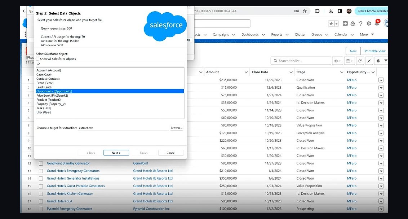Toggle Chrome side panel icon
408x219 pixels.
[x=340, y=11]
